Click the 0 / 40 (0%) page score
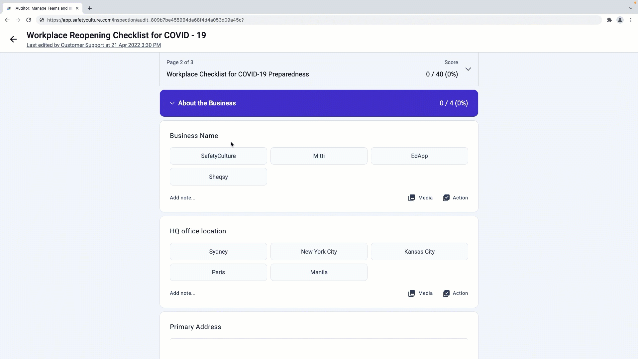Screen dimensions: 638x359 click(x=442, y=74)
